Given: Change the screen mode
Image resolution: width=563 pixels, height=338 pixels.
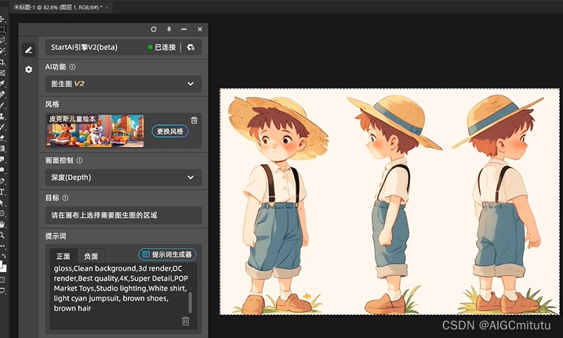Looking at the screenshot, I should point(2,290).
